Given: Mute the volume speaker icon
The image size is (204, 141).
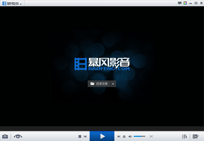Looking at the screenshot, I should coord(130,136).
